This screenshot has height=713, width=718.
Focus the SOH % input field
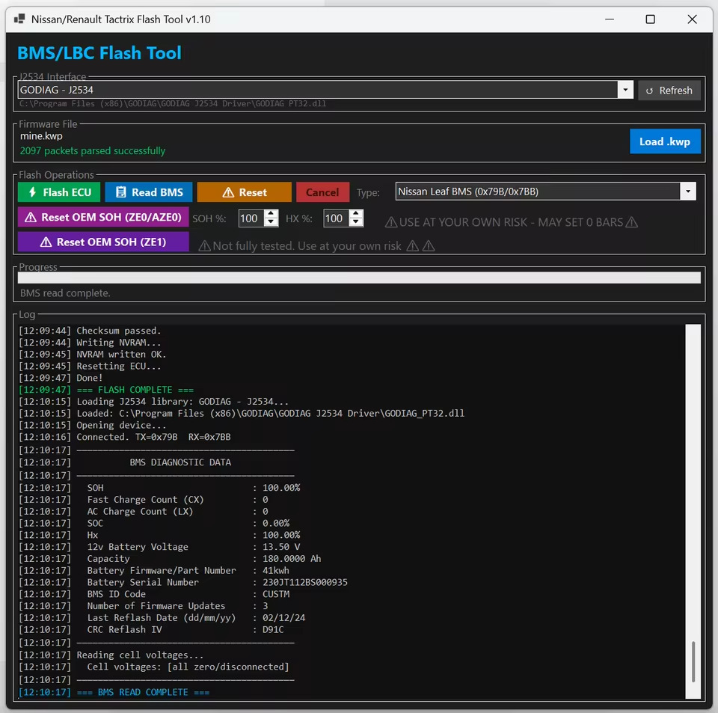point(251,218)
